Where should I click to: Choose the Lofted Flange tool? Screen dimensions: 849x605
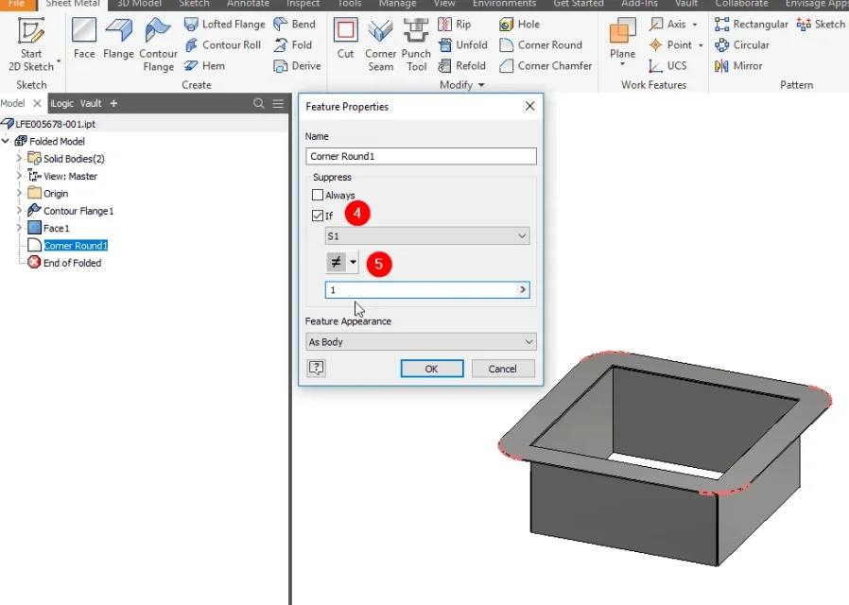tap(224, 25)
